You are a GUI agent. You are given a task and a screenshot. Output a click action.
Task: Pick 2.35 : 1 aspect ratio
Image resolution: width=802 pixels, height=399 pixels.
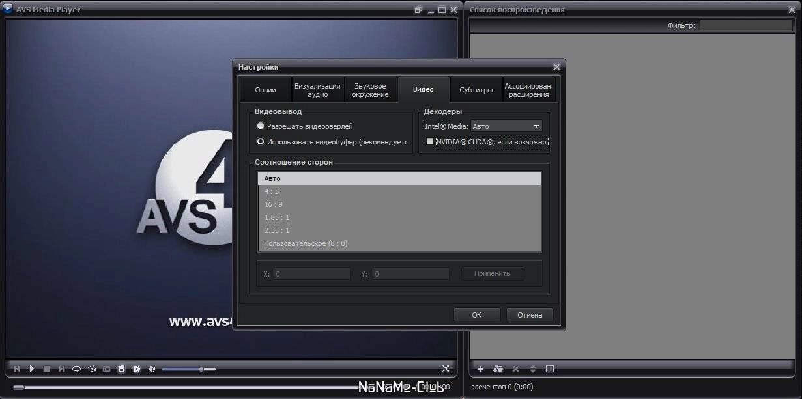point(399,230)
